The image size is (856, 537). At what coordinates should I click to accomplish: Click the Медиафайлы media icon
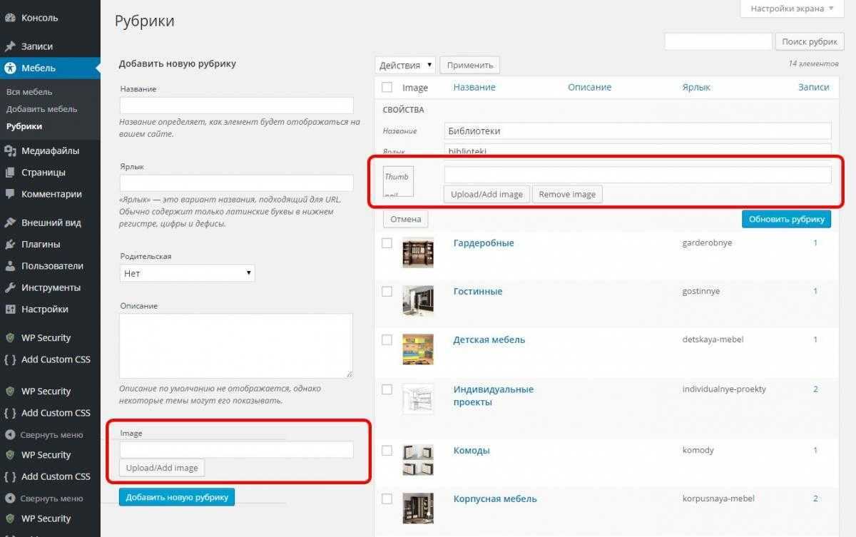[x=10, y=151]
